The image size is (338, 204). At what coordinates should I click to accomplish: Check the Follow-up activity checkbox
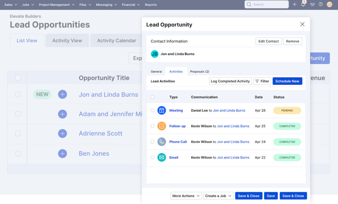pos(152,126)
